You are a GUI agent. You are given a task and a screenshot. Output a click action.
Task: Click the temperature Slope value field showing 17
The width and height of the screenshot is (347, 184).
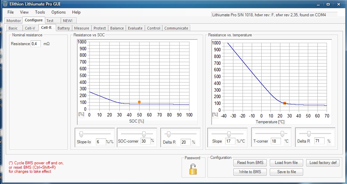tap(230, 141)
